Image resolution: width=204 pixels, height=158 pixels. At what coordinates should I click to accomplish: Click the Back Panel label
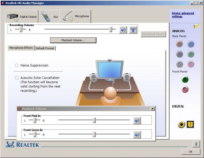coord(179,36)
